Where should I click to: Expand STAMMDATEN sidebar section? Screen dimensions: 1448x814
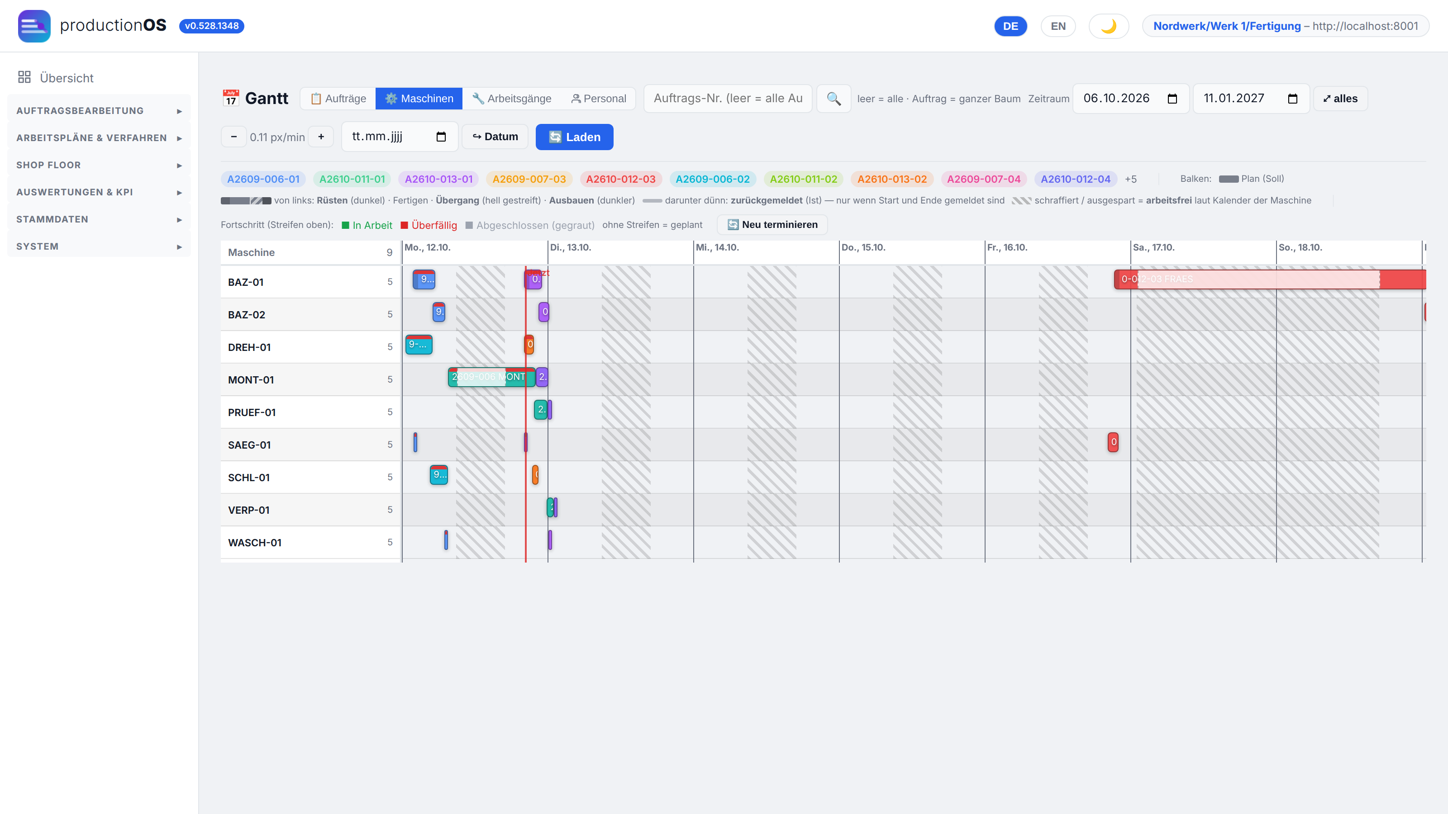99,219
